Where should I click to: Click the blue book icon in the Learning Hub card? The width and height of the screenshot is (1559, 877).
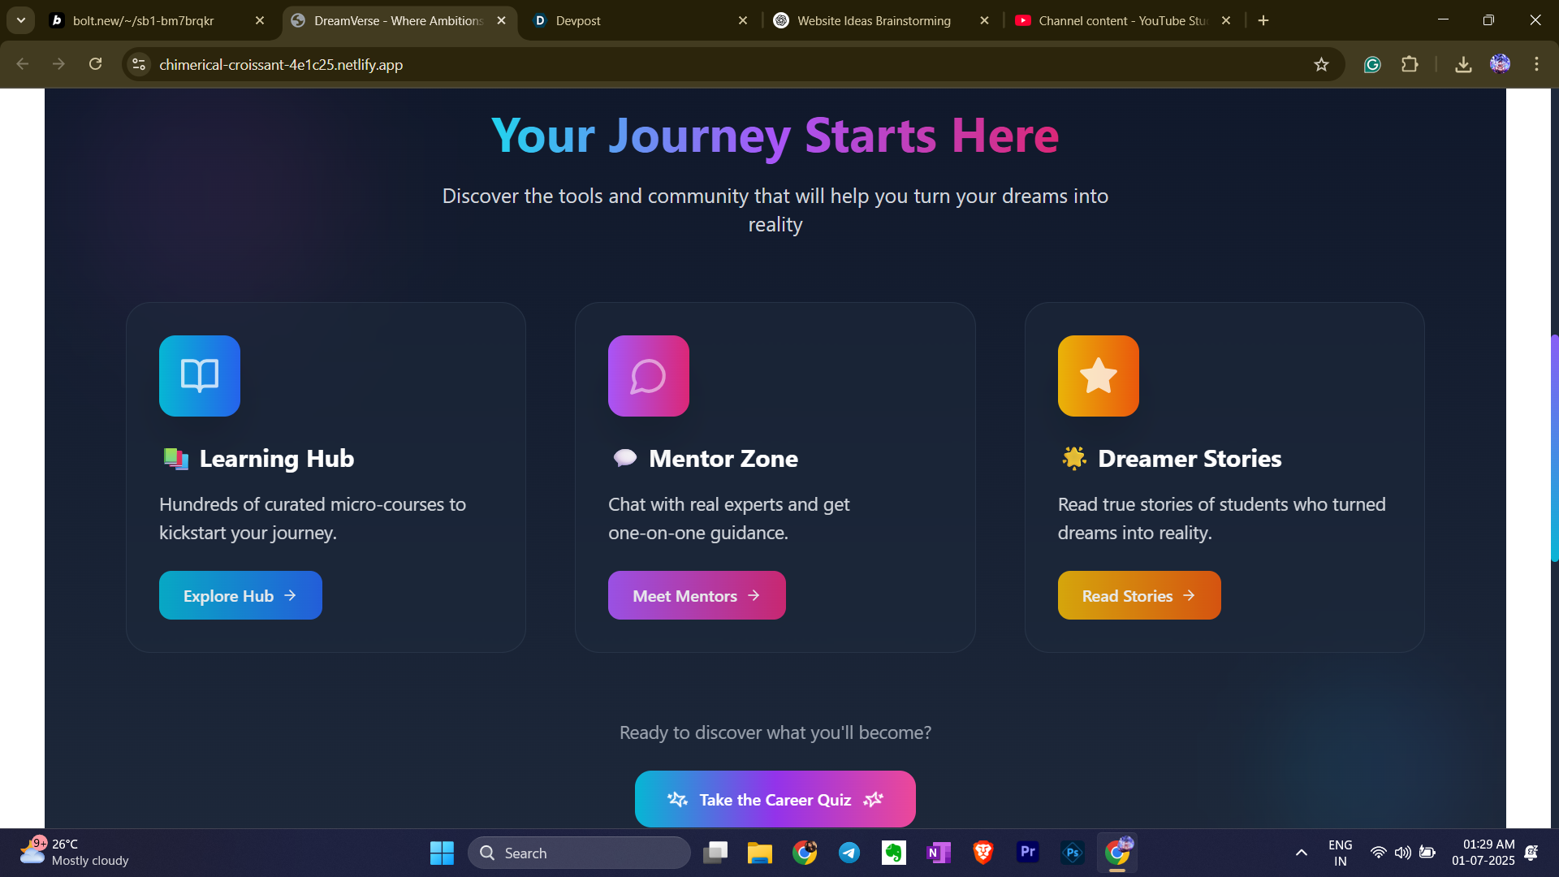click(x=199, y=376)
